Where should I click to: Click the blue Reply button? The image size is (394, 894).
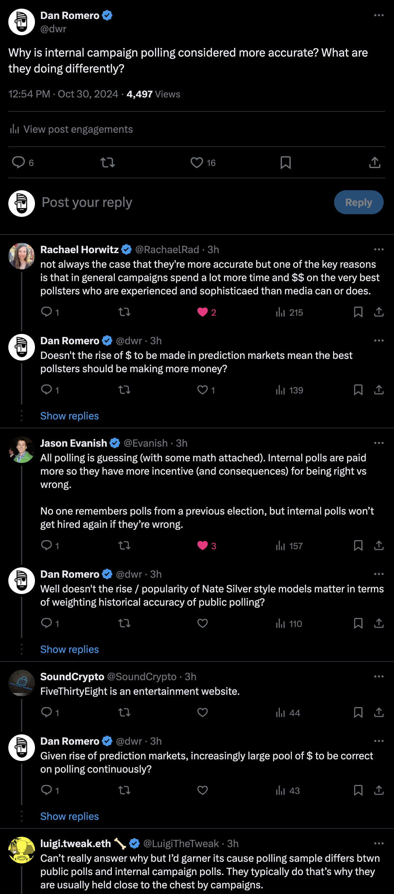tap(358, 202)
